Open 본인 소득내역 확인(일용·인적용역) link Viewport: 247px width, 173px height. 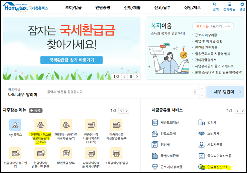click(219, 72)
